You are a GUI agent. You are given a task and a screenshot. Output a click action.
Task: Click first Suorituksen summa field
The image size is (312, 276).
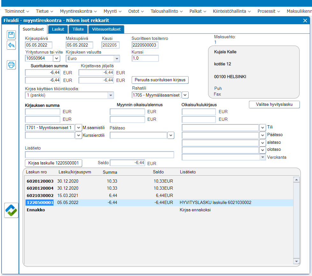[43, 73]
